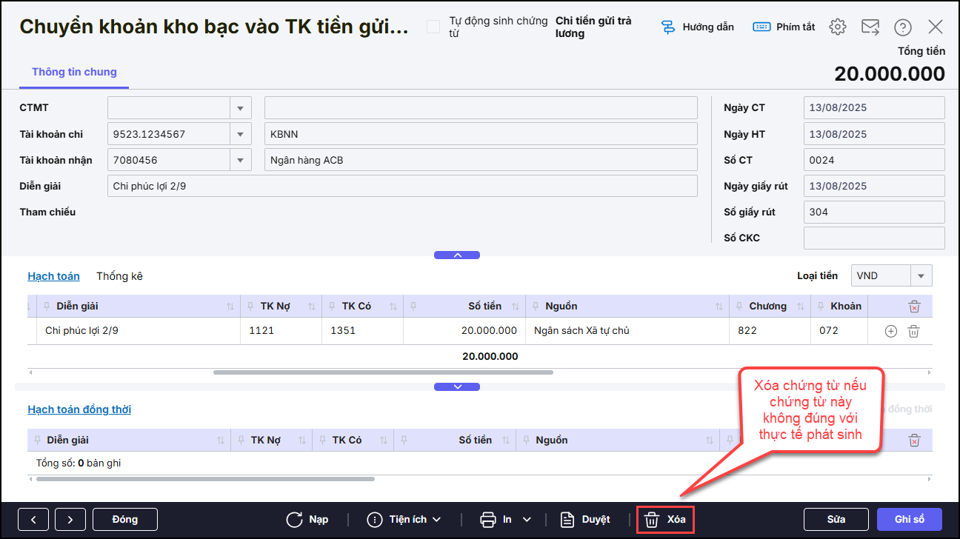
Task: Clear all rows in Hạch toán grid header
Action: click(914, 307)
